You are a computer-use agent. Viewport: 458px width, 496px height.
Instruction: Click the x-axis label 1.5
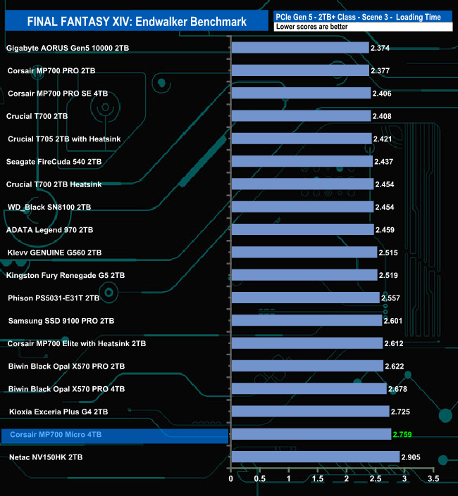coord(318,479)
